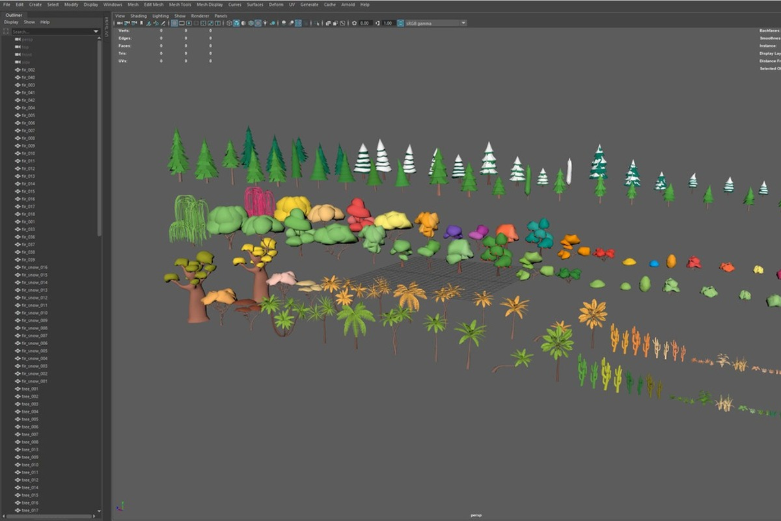Open the Outliner Display menu

pos(11,22)
